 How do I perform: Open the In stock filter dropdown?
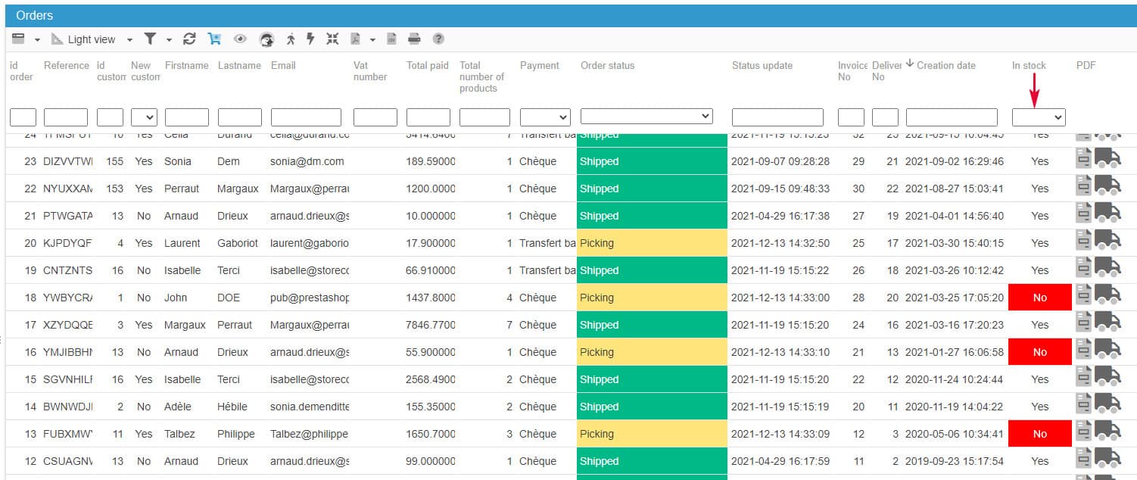pyautogui.click(x=1038, y=117)
